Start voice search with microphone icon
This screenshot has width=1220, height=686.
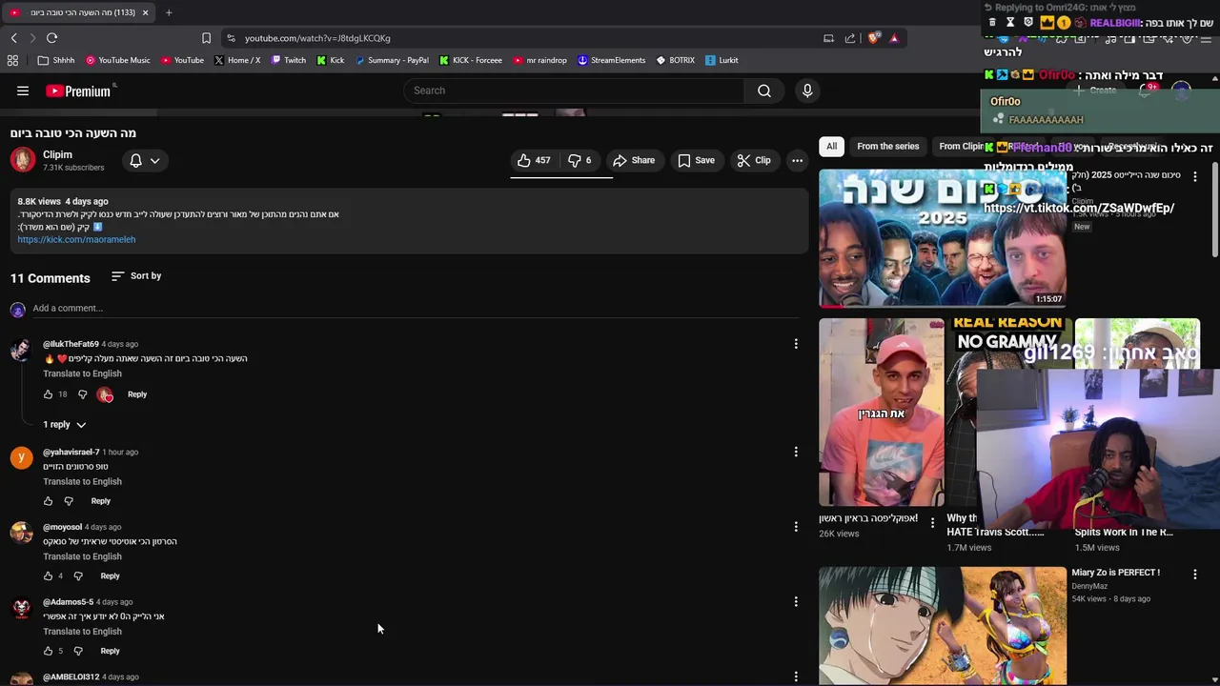[807, 91]
